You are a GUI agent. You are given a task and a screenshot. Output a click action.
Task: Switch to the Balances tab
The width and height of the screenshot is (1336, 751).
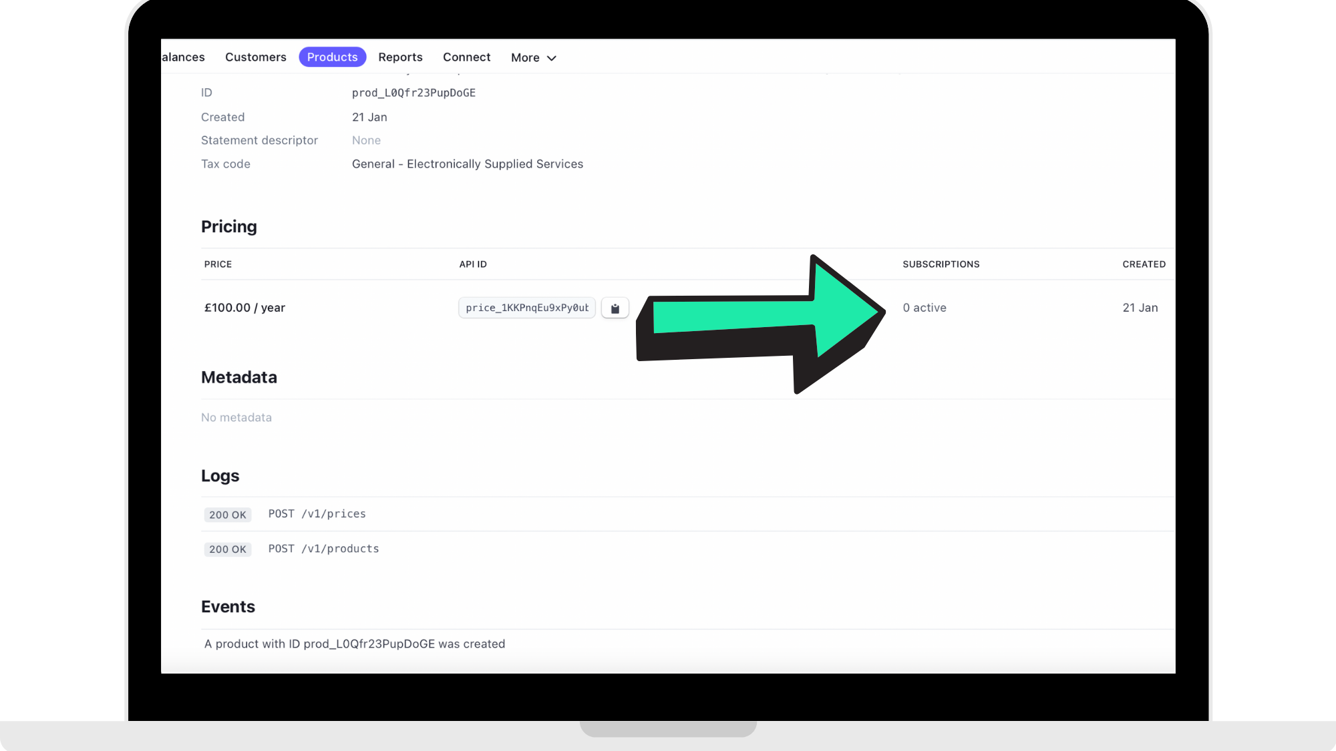(183, 57)
